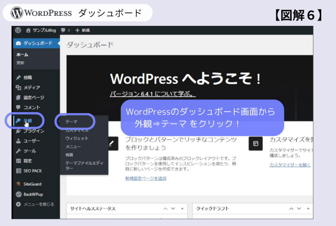Click the メニューを閉じる text in sidebar
The width and height of the screenshot is (336, 226).
click(x=39, y=205)
